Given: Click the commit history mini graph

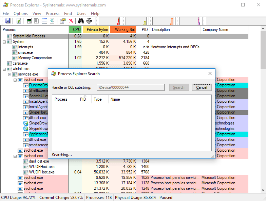Looking at the screenshot, I should [x=136, y=21].
